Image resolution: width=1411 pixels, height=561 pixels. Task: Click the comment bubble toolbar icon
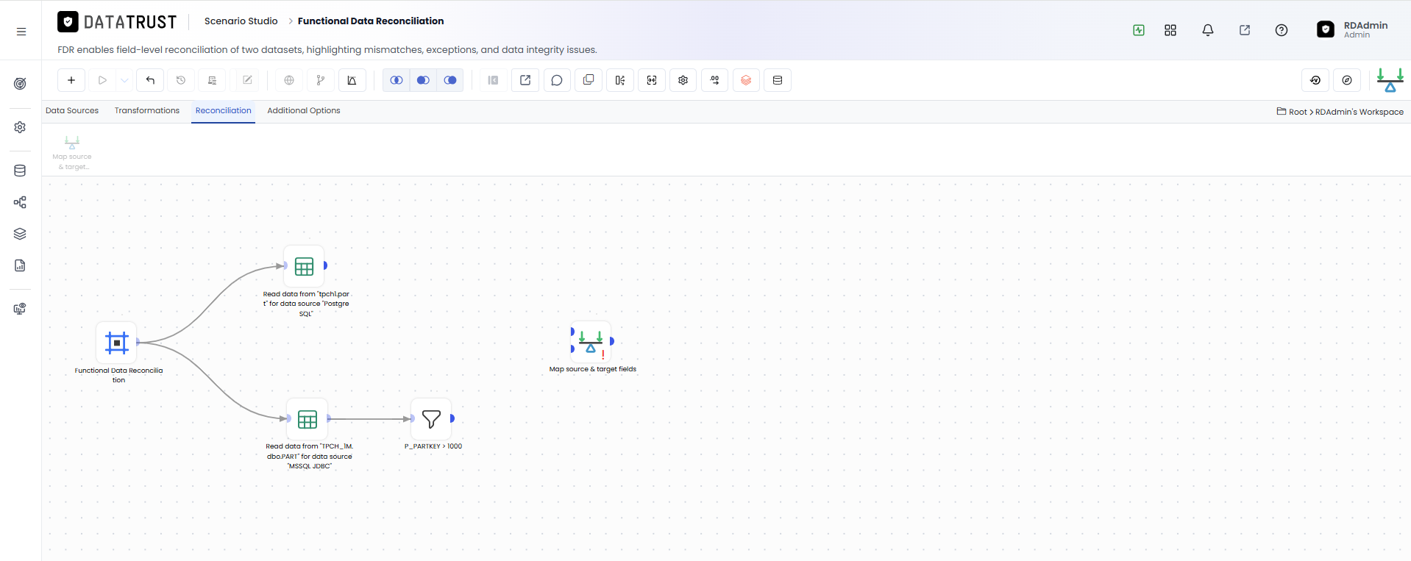tap(557, 80)
